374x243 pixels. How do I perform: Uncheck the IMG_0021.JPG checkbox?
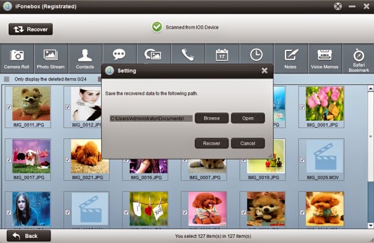click(67, 160)
